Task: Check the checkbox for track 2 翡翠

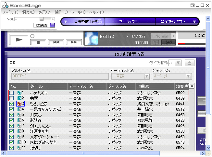Action: pyautogui.click(x=12, y=98)
